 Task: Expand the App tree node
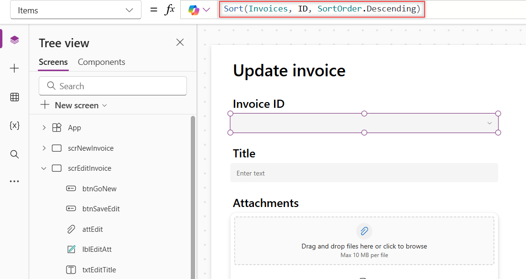tap(44, 127)
